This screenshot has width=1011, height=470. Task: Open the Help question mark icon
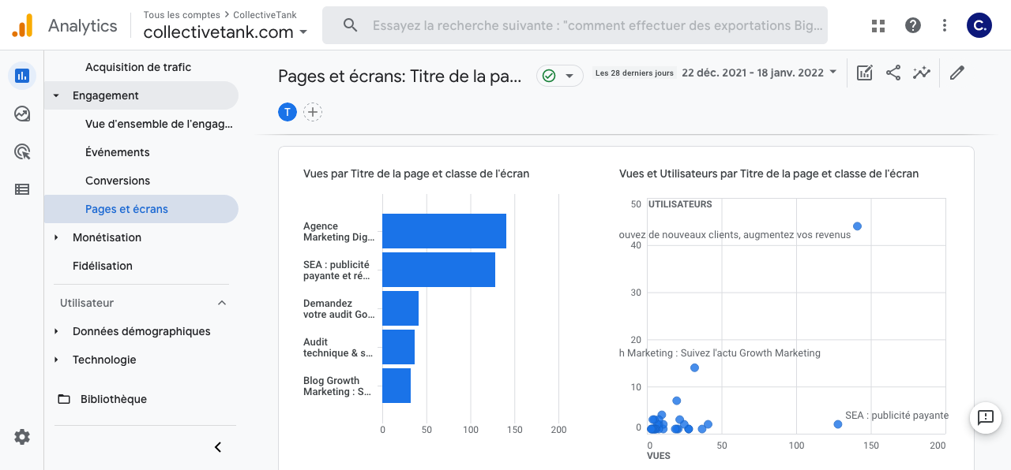tap(913, 25)
